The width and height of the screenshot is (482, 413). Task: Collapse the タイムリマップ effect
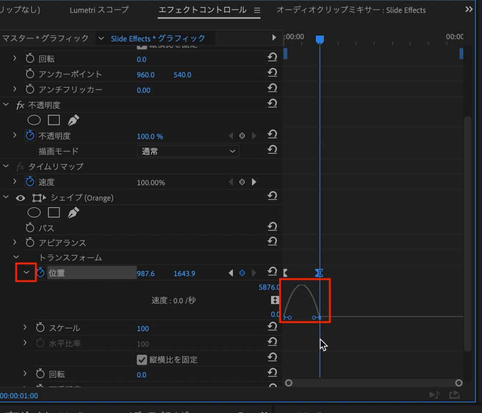(x=6, y=166)
